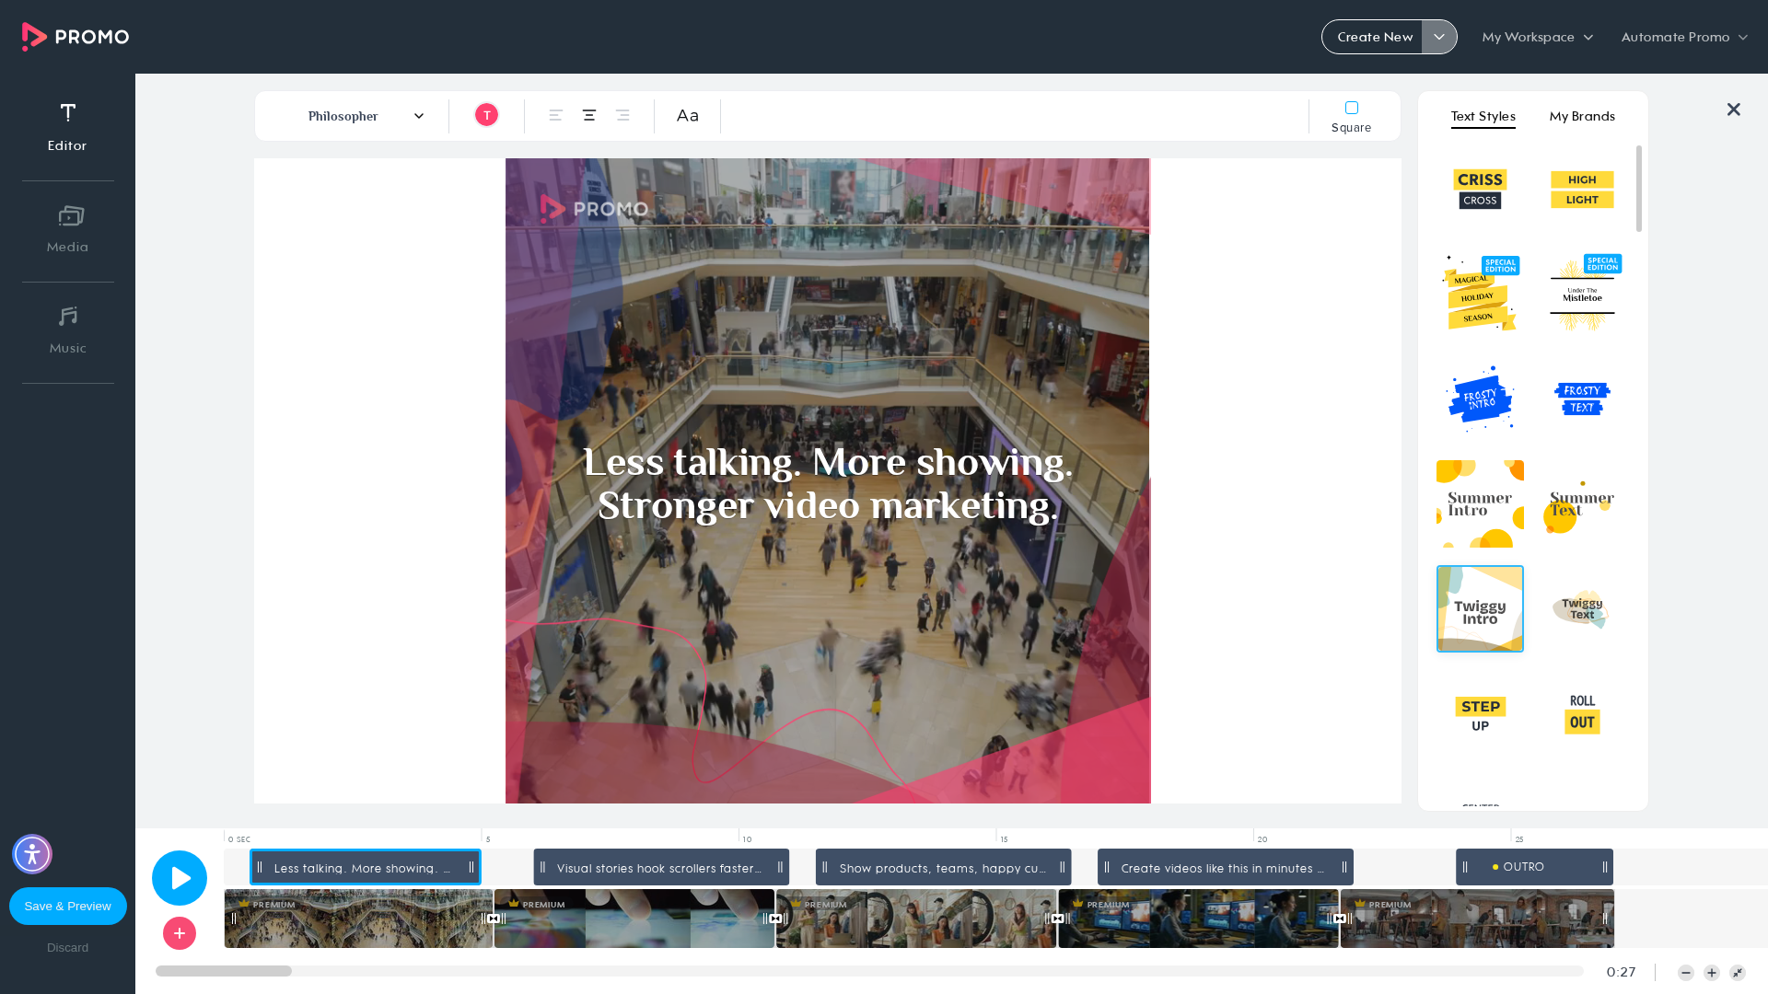1768x994 pixels.
Task: Open the Editor panel in sidebar
Action: (67, 127)
